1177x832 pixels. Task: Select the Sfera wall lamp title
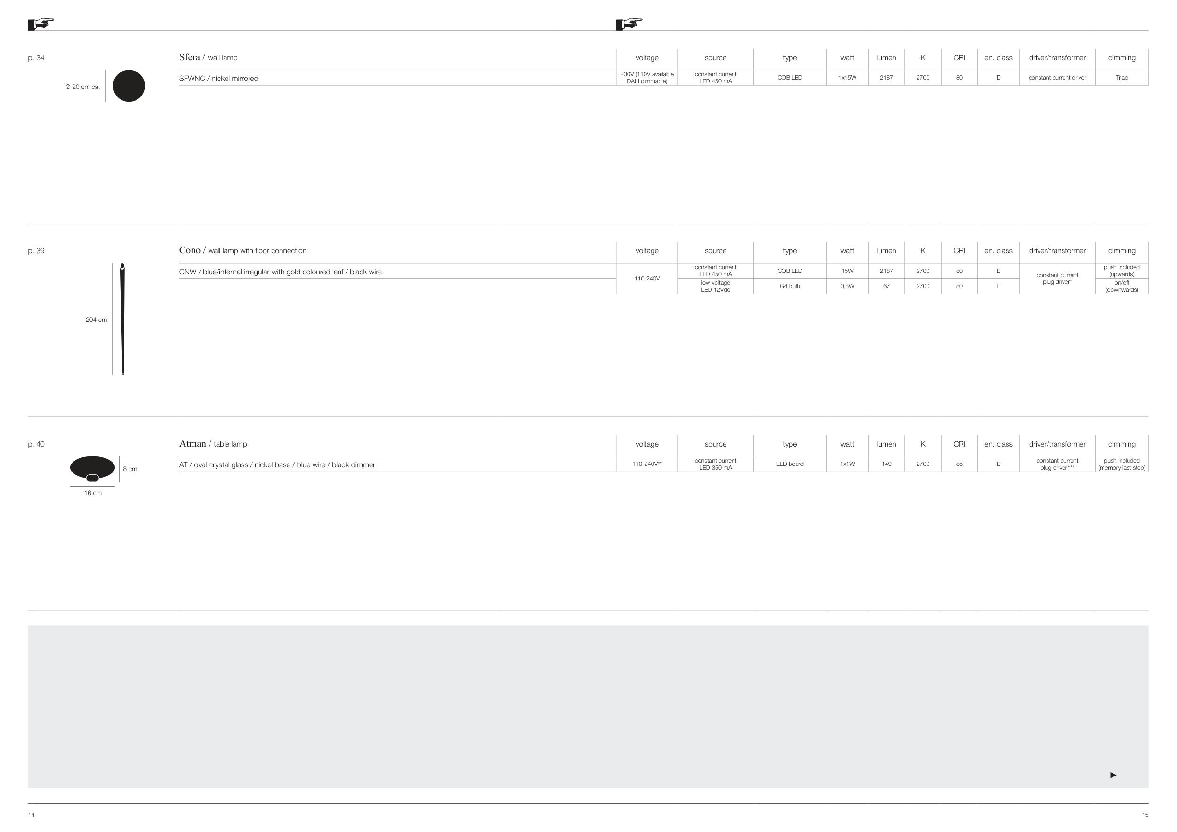click(x=208, y=57)
